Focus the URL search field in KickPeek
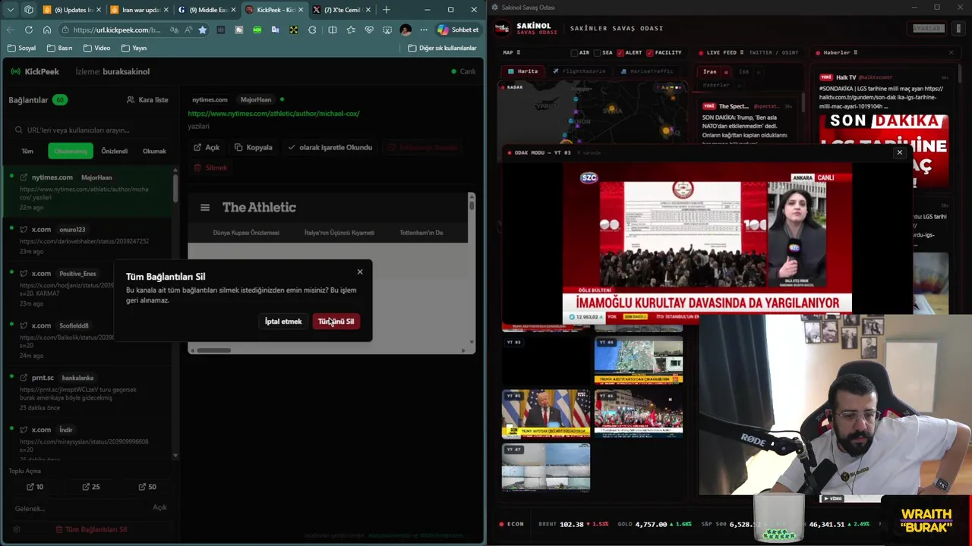Viewport: 972px width, 546px height. [91, 130]
